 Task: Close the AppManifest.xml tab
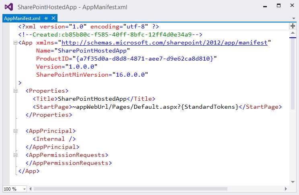(x=53, y=18)
